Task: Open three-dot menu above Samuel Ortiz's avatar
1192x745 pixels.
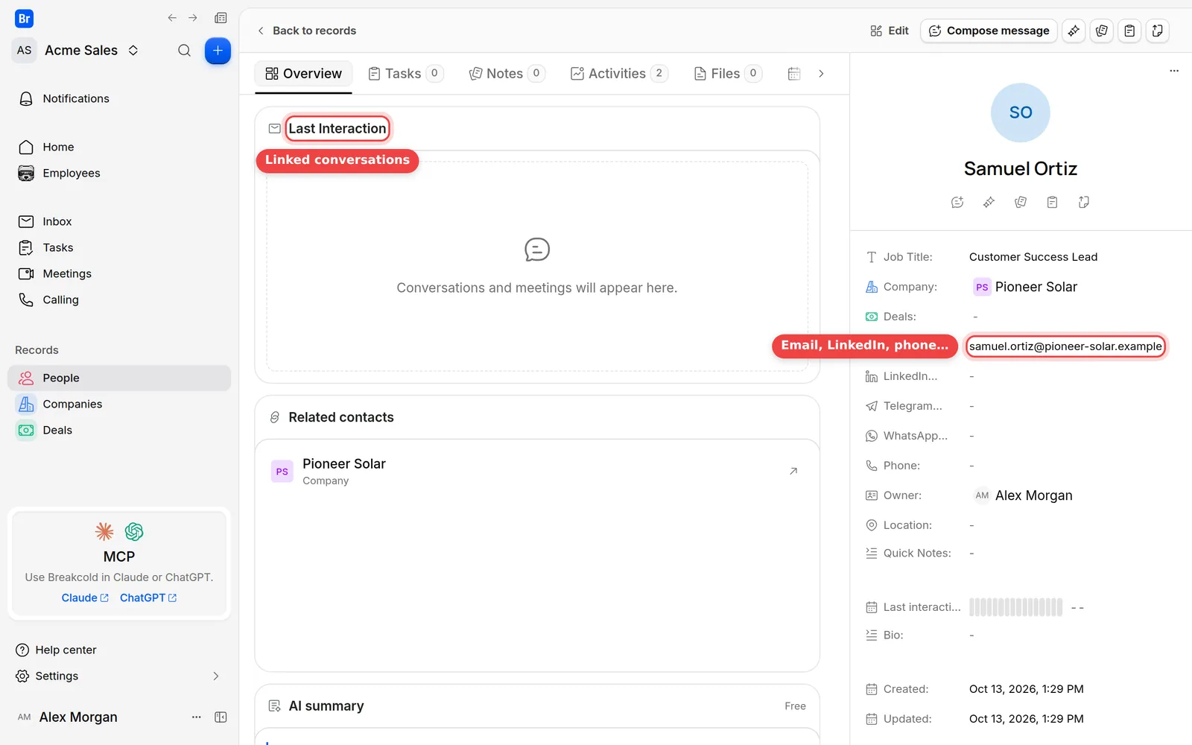Action: point(1174,71)
